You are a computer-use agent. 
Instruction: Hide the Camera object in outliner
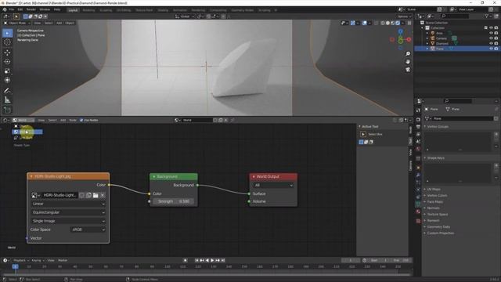491,38
